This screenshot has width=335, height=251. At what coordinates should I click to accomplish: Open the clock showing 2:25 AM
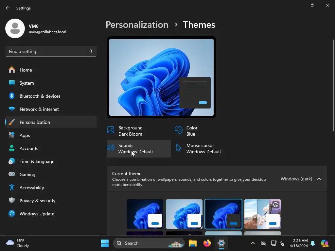(x=299, y=243)
